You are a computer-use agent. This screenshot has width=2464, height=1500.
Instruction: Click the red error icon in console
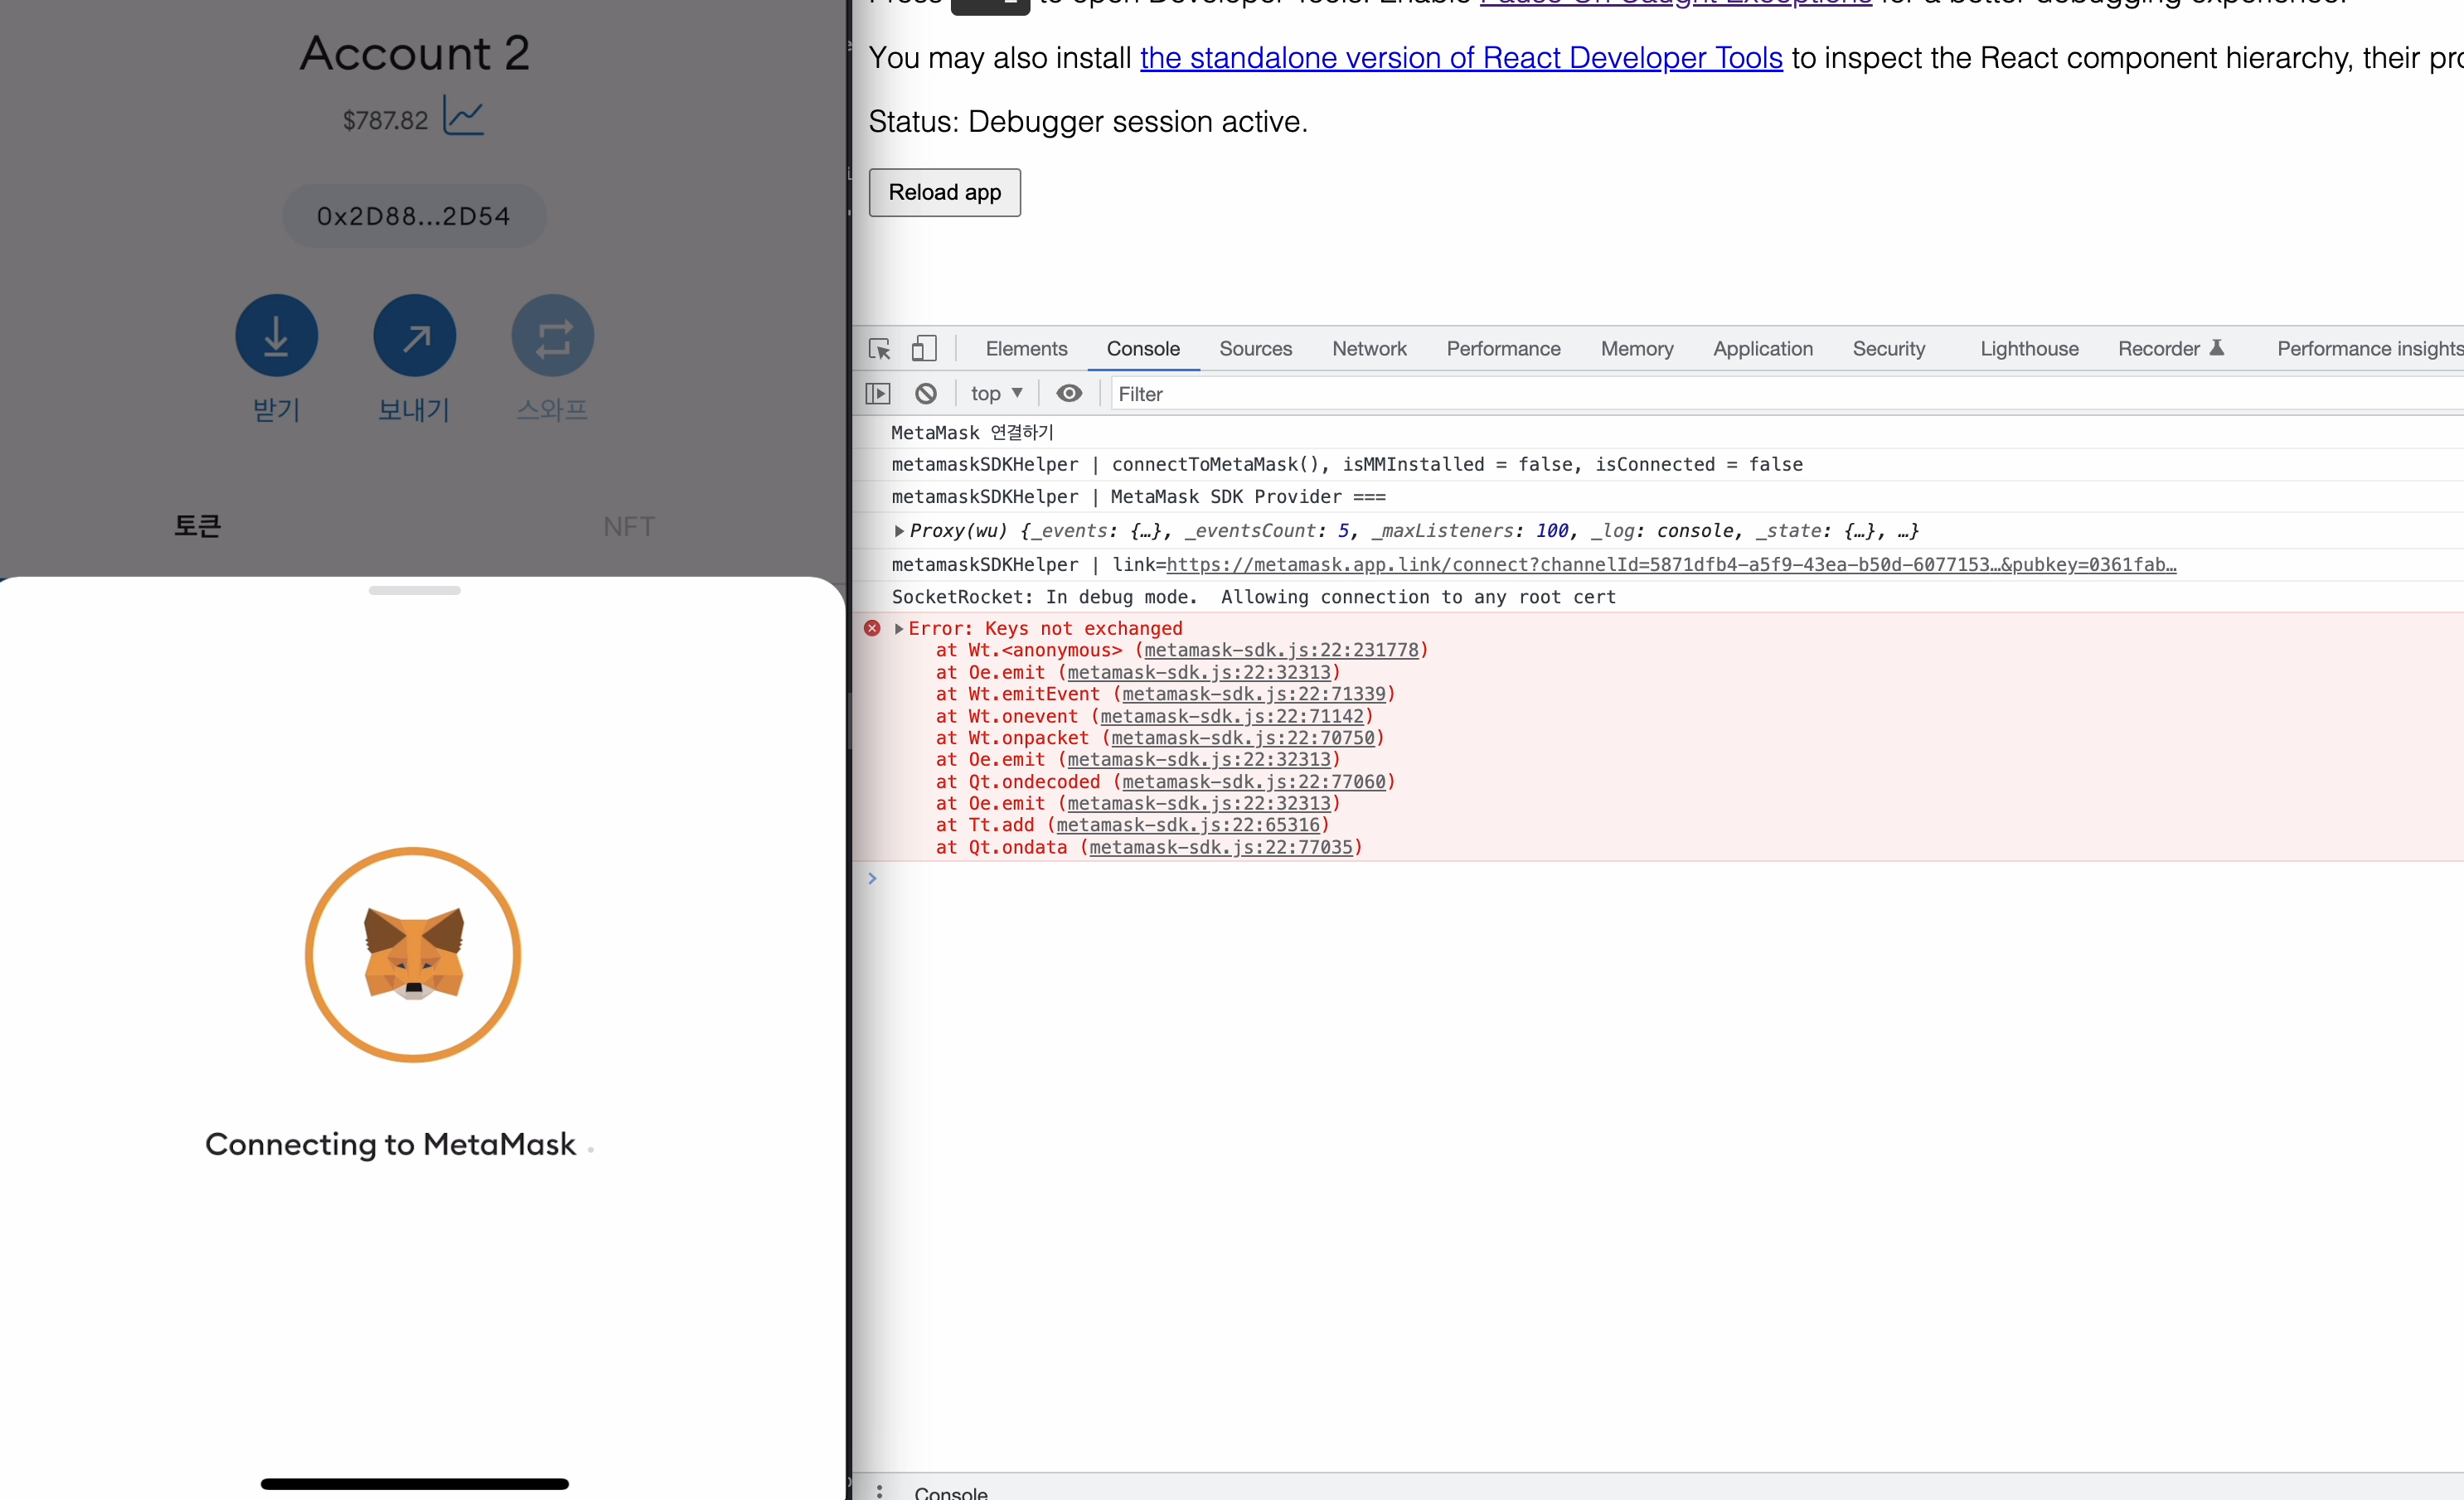pyautogui.click(x=872, y=627)
